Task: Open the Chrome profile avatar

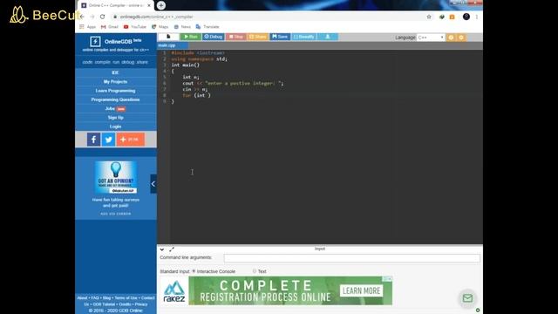Action: [x=466, y=17]
